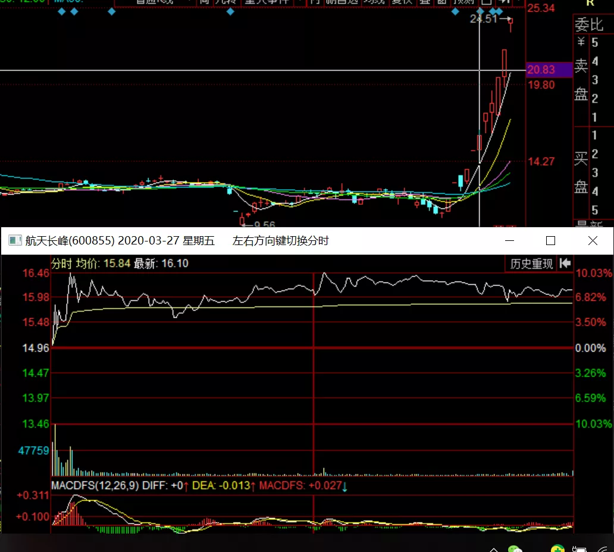Click the 15.98 intraday price label
614x552 pixels.
point(36,297)
